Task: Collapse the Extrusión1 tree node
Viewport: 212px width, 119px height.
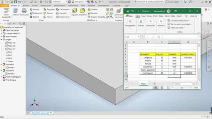Action: pyautogui.click(x=1, y=64)
